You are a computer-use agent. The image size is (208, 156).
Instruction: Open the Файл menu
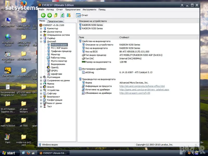[41, 10]
